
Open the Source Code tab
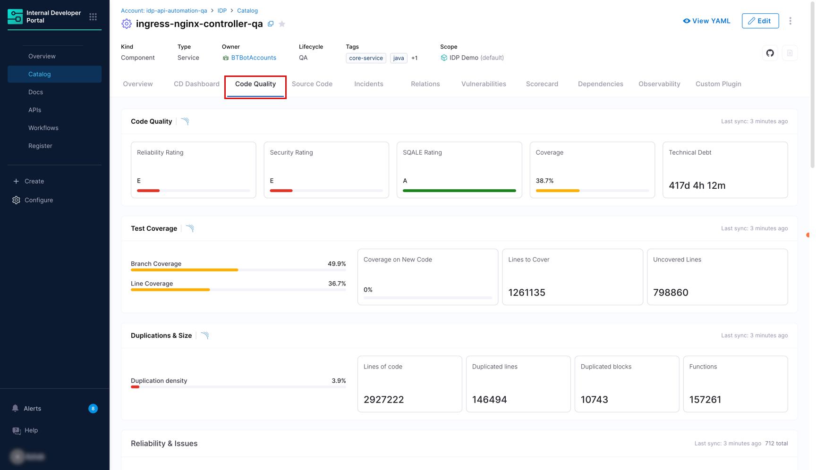pyautogui.click(x=312, y=84)
